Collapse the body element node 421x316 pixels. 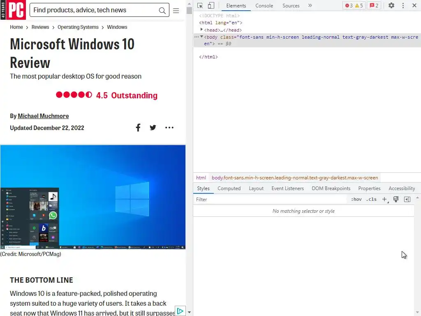click(x=201, y=37)
